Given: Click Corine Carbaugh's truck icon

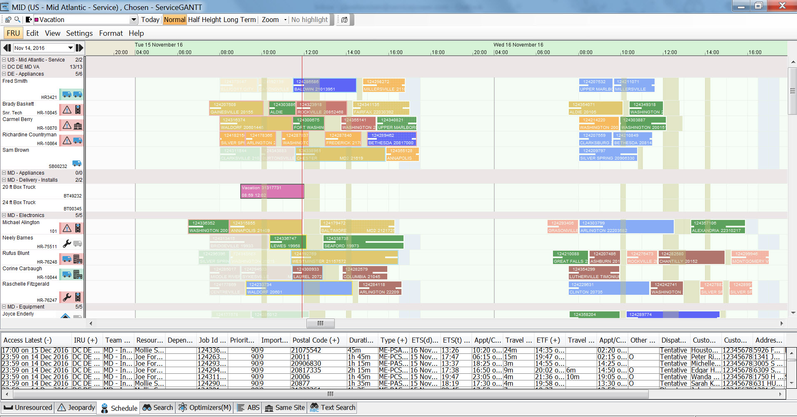Looking at the screenshot, I should [x=67, y=274].
